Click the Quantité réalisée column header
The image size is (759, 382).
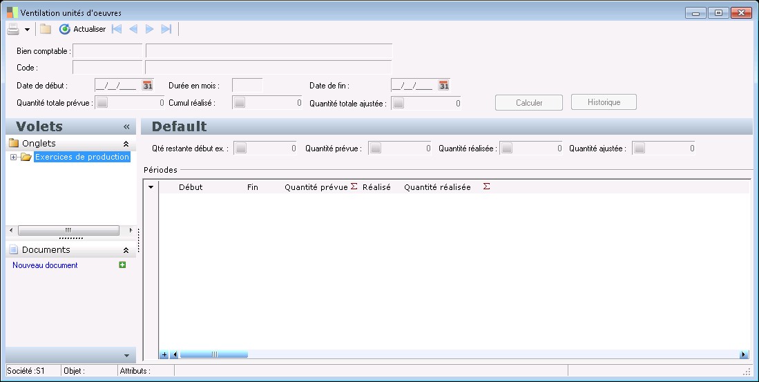[437, 187]
